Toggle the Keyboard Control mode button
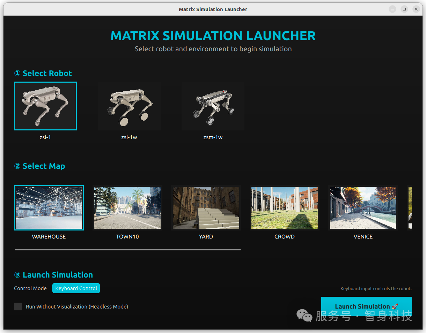Screen dimensions: 426x333 click(76, 288)
